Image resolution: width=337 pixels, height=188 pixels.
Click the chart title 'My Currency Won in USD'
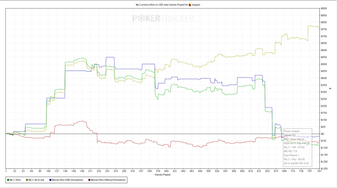[149, 5]
